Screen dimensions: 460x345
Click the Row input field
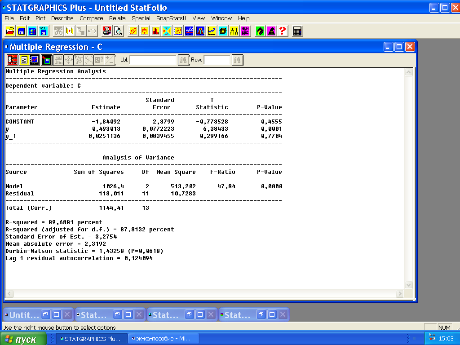[x=217, y=60]
